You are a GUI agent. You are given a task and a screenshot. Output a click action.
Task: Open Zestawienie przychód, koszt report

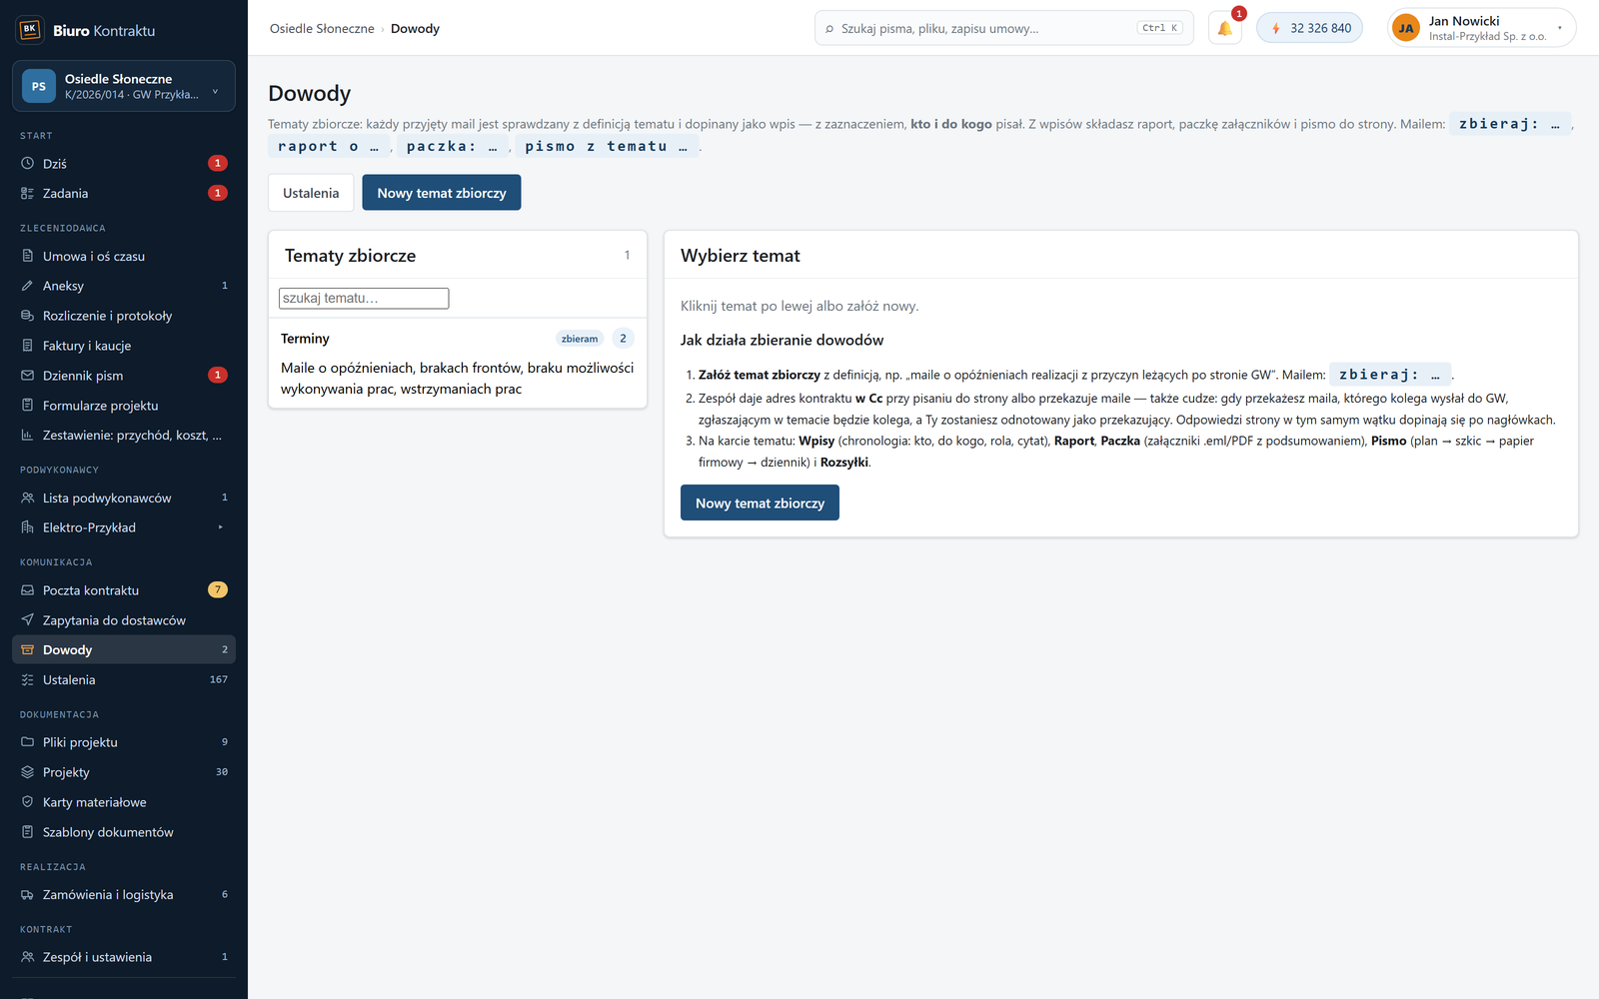click(x=124, y=436)
